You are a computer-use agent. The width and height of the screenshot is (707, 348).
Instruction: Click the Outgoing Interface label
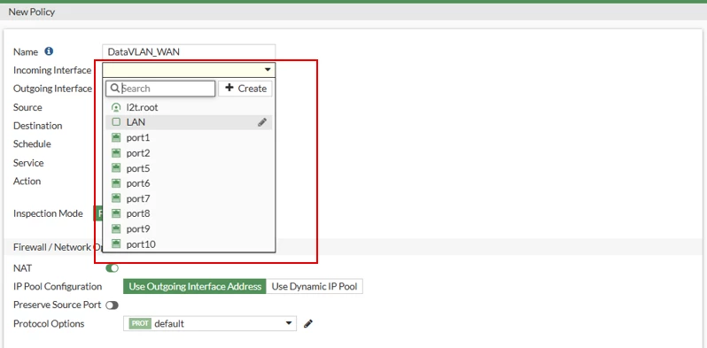coord(52,89)
